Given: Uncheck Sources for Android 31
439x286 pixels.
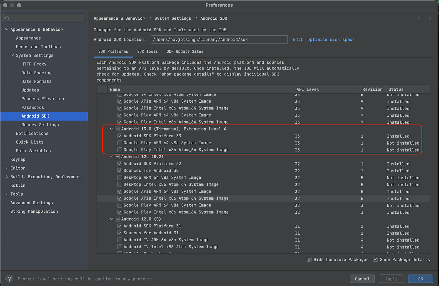Looking at the screenshot, I should click(120, 233).
